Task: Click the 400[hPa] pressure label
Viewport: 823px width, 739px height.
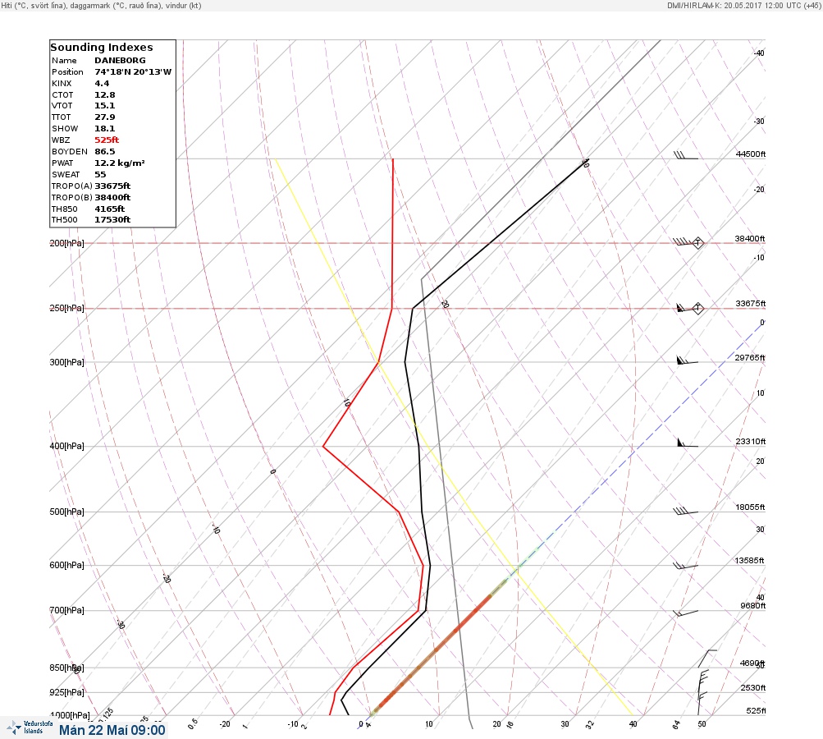Action: (66, 446)
